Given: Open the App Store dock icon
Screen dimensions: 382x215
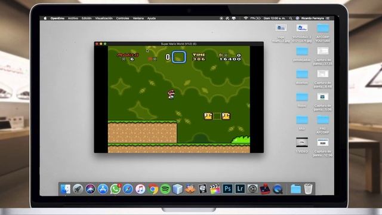Looking at the screenshot, I should tap(103, 189).
